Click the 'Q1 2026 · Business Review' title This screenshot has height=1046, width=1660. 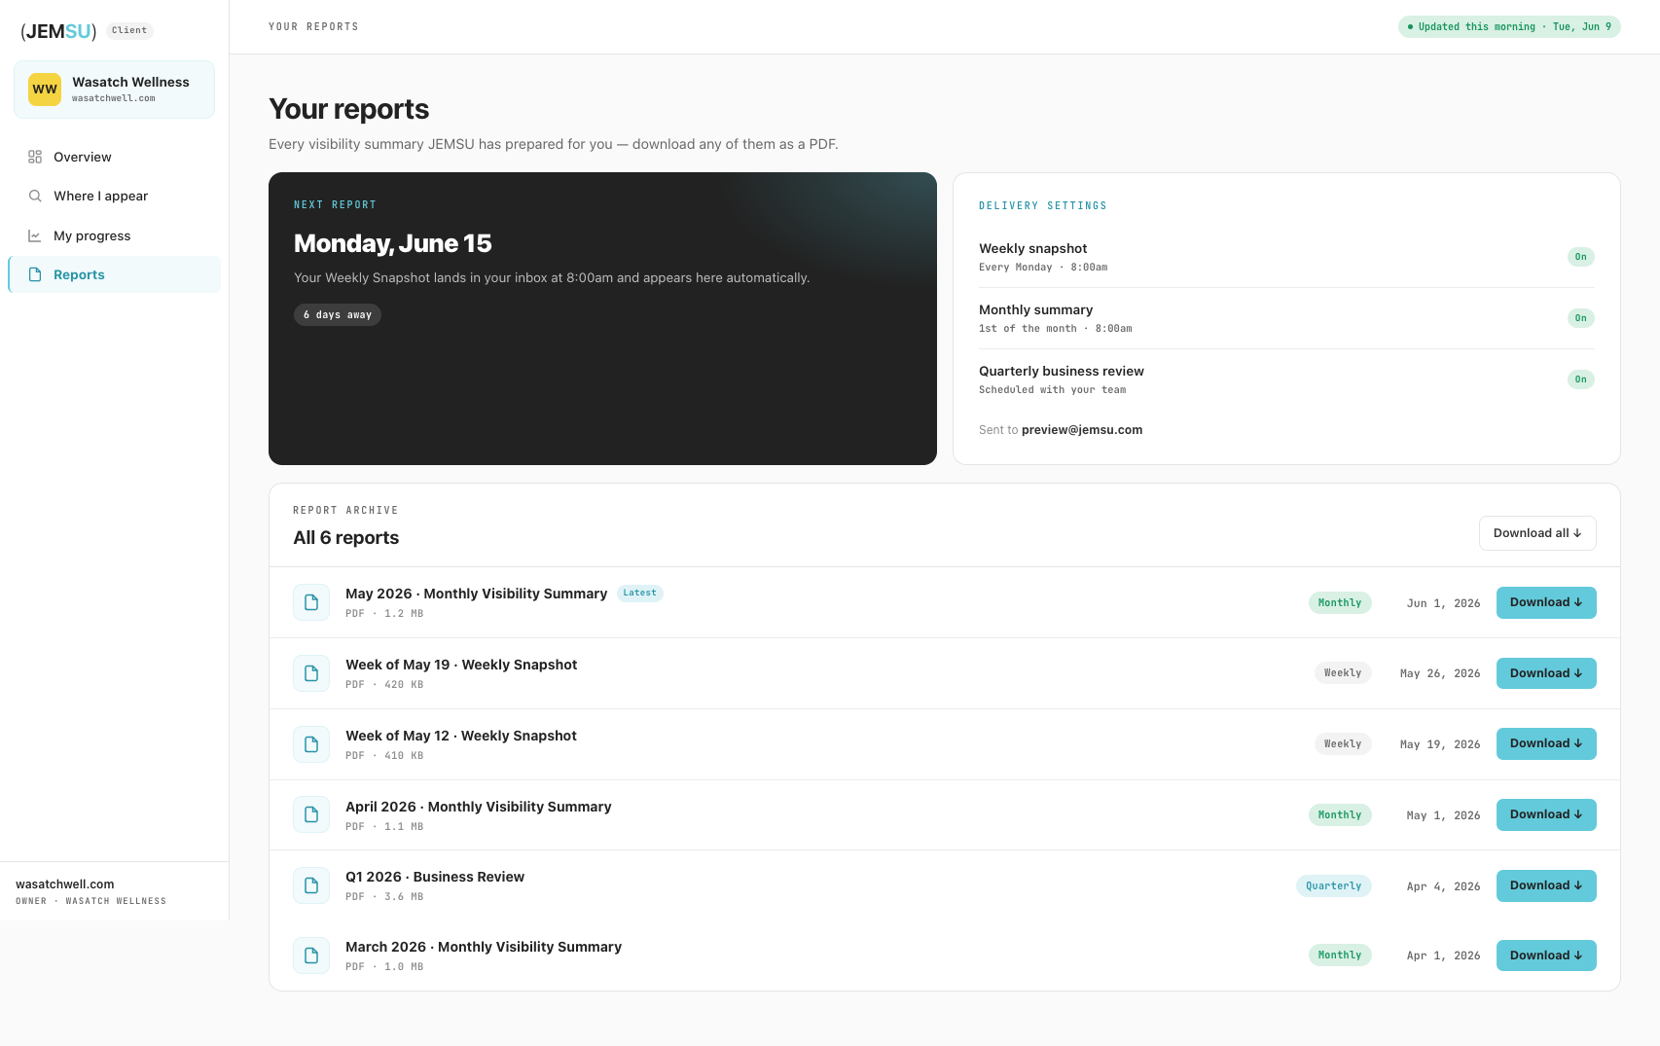(x=435, y=877)
